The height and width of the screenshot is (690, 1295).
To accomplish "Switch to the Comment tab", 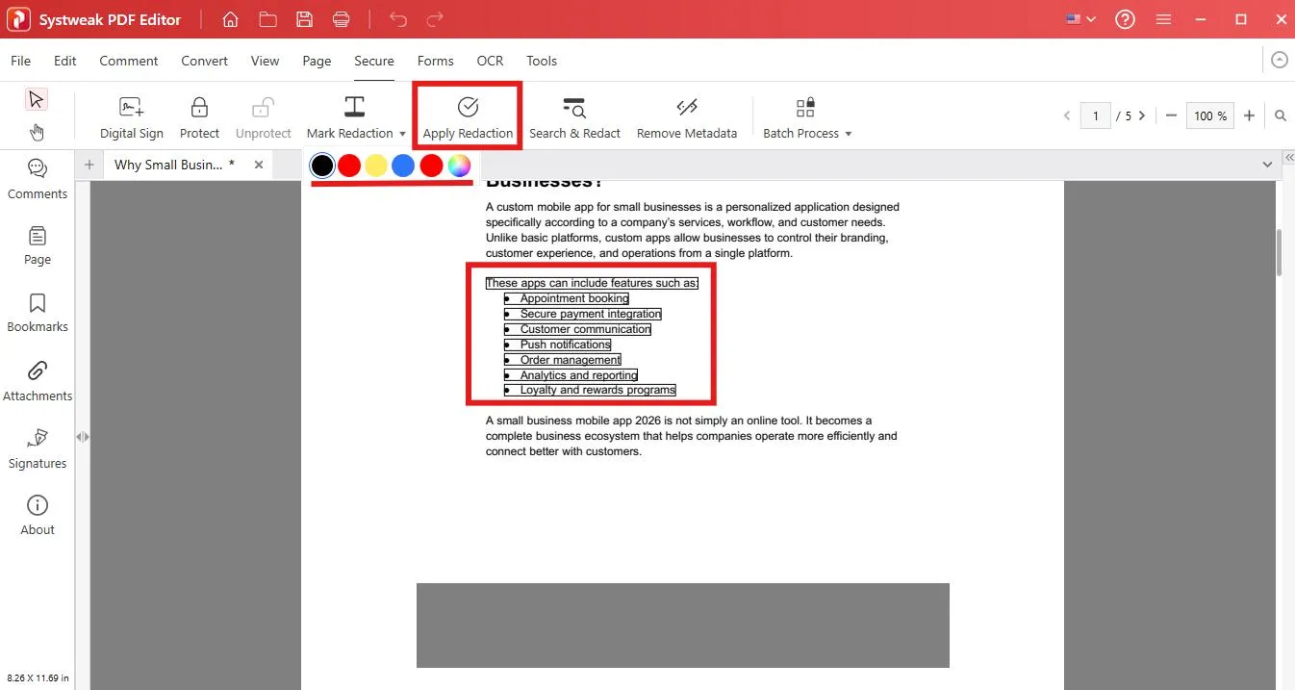I will pos(128,61).
